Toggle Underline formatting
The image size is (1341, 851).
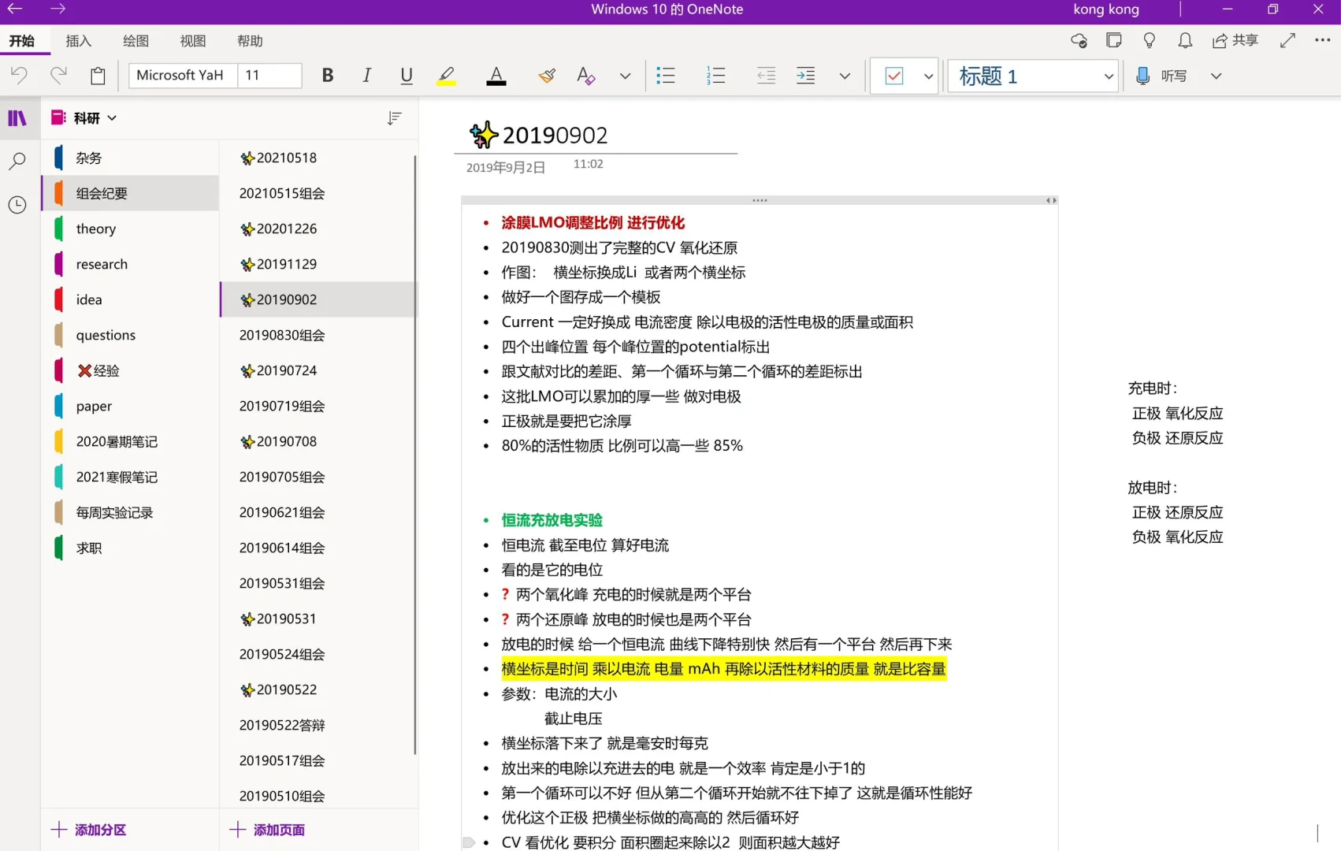tap(406, 75)
